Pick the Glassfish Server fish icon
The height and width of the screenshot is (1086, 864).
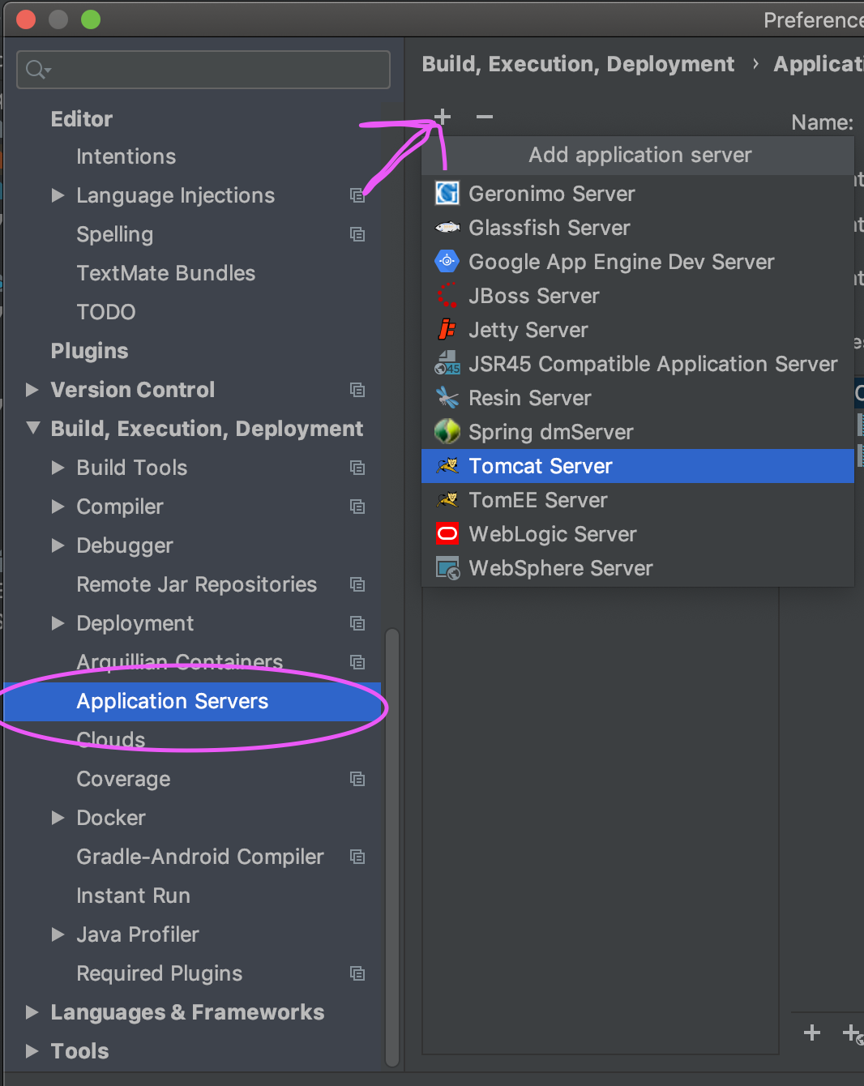click(x=447, y=228)
